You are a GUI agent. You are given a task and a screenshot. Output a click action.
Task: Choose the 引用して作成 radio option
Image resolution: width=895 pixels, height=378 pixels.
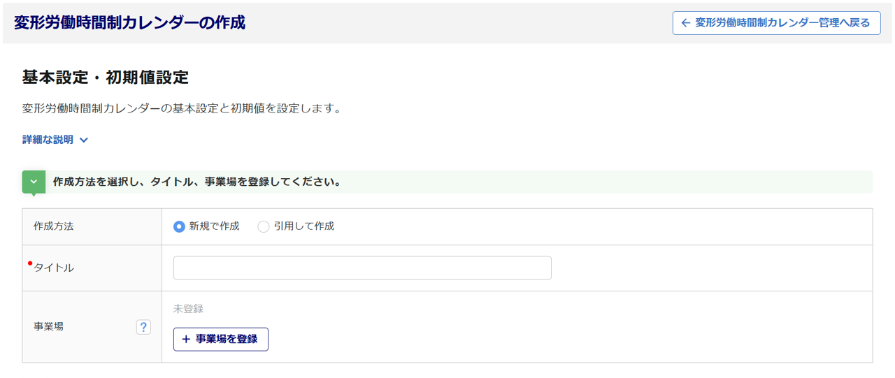click(264, 226)
